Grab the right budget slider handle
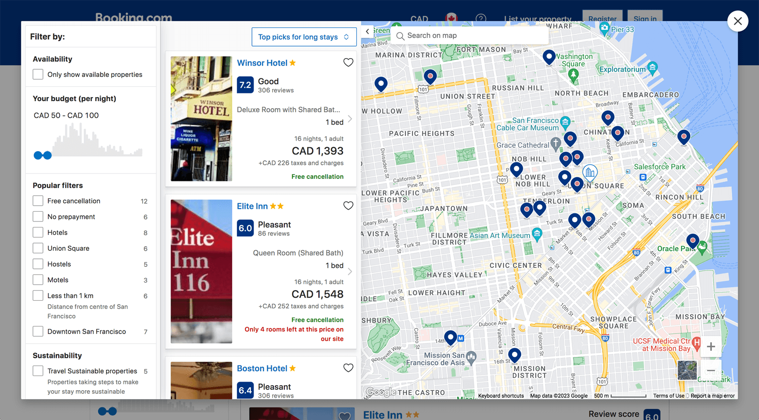 coord(47,155)
